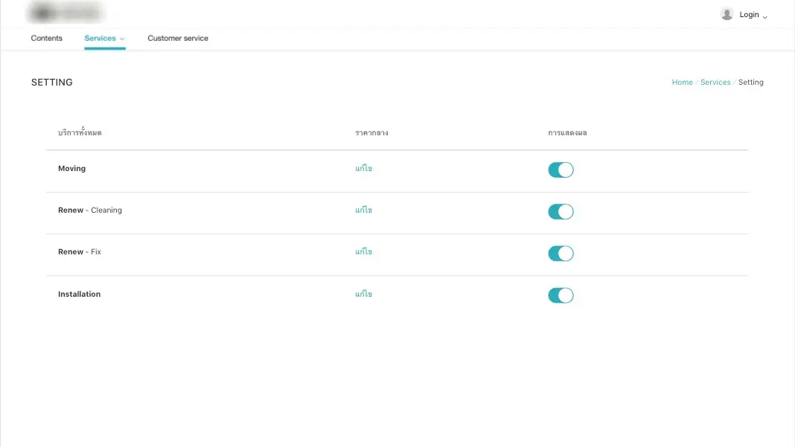Expand the Services dropdown in the navbar
The image size is (795, 447).
tap(103, 38)
